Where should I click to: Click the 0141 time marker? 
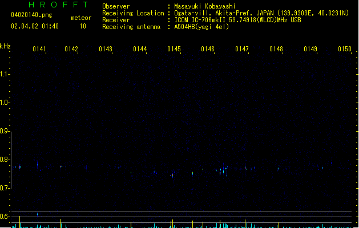coord(39,49)
